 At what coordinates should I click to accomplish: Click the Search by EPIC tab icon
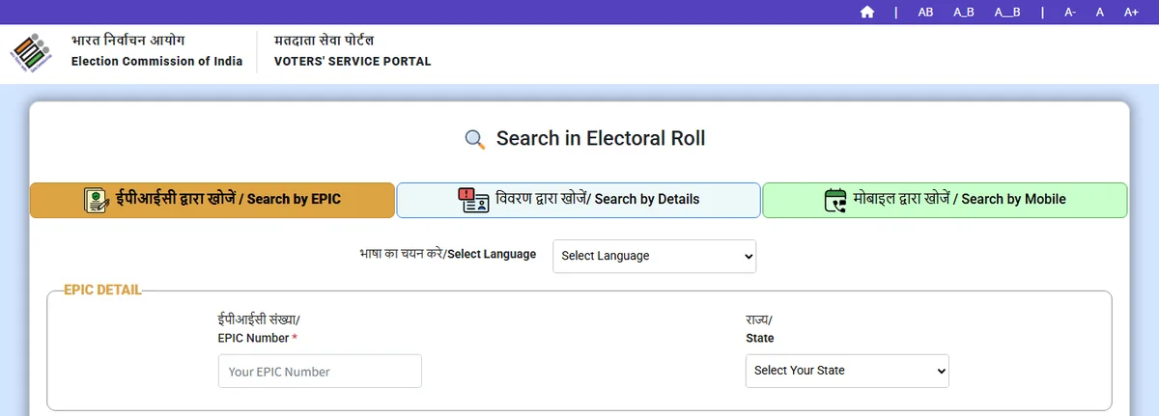(x=96, y=200)
